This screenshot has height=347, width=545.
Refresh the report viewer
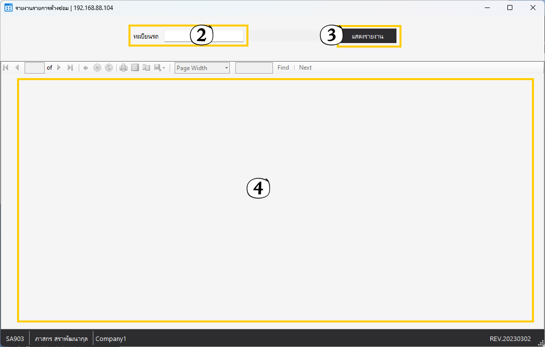pos(109,68)
